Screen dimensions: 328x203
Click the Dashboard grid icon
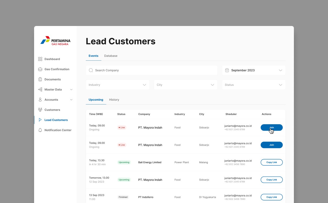(40, 59)
